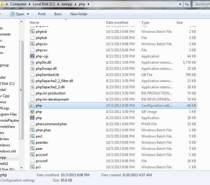Select RemoteView in the navigation pane
Image resolution: width=210 pixels, height=185 pixels.
click(x=8, y=127)
